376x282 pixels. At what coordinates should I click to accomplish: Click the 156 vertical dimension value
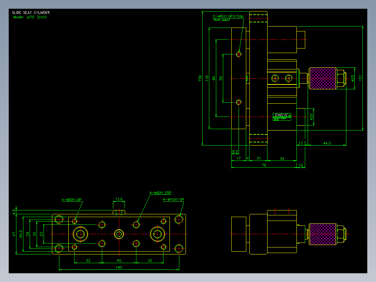(200, 78)
